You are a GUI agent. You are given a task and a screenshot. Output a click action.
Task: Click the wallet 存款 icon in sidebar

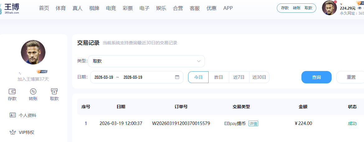12,91
